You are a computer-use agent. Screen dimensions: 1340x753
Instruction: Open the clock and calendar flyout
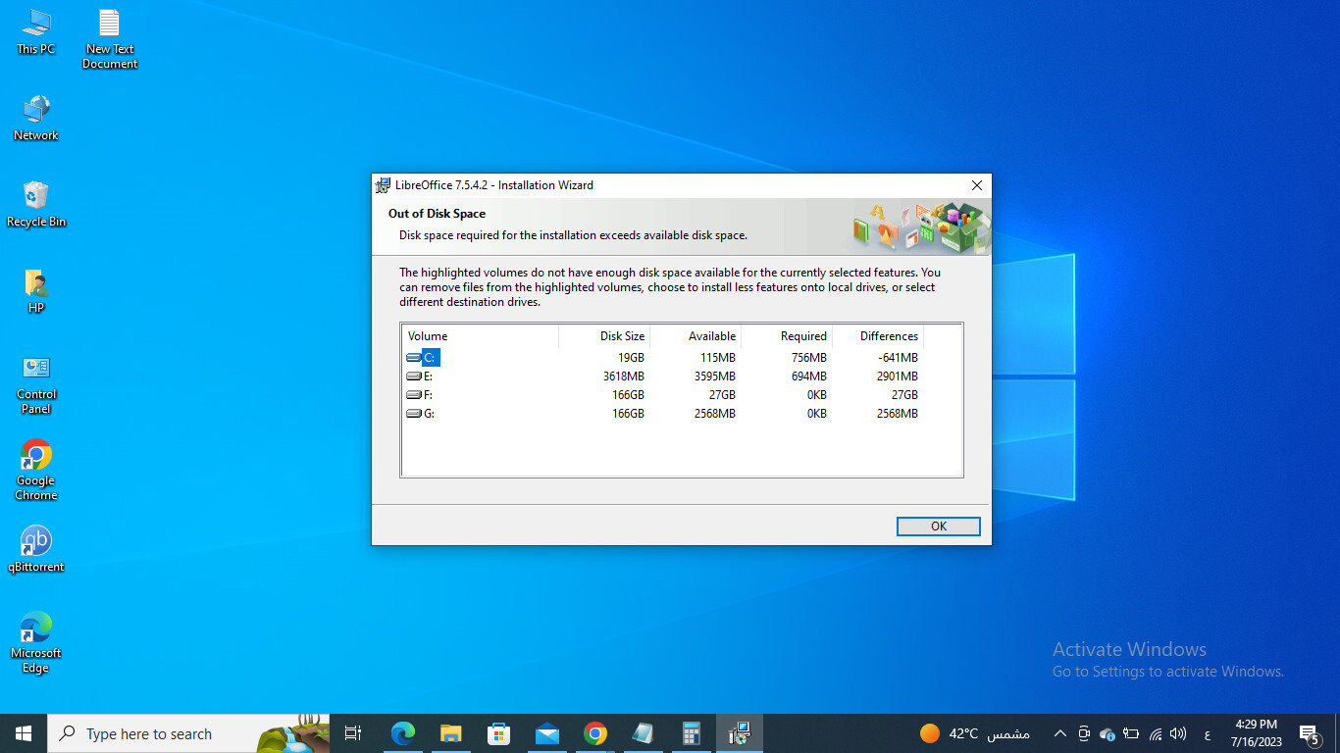coord(1256,733)
